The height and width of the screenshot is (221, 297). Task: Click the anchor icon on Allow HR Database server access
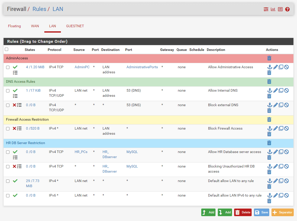tap(270, 151)
